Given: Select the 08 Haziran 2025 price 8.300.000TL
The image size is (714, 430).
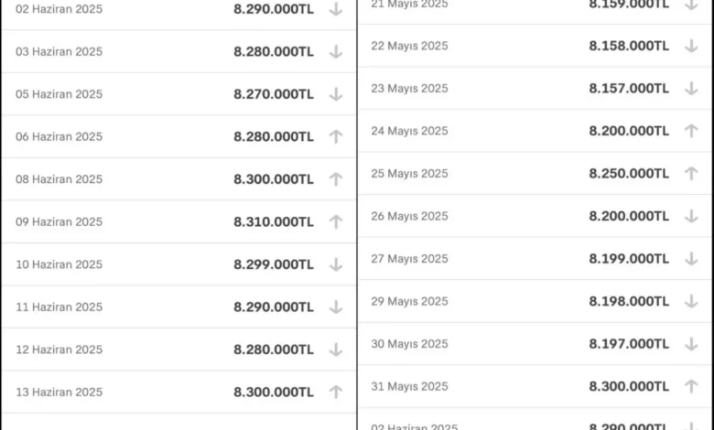Looking at the screenshot, I should (x=274, y=179).
